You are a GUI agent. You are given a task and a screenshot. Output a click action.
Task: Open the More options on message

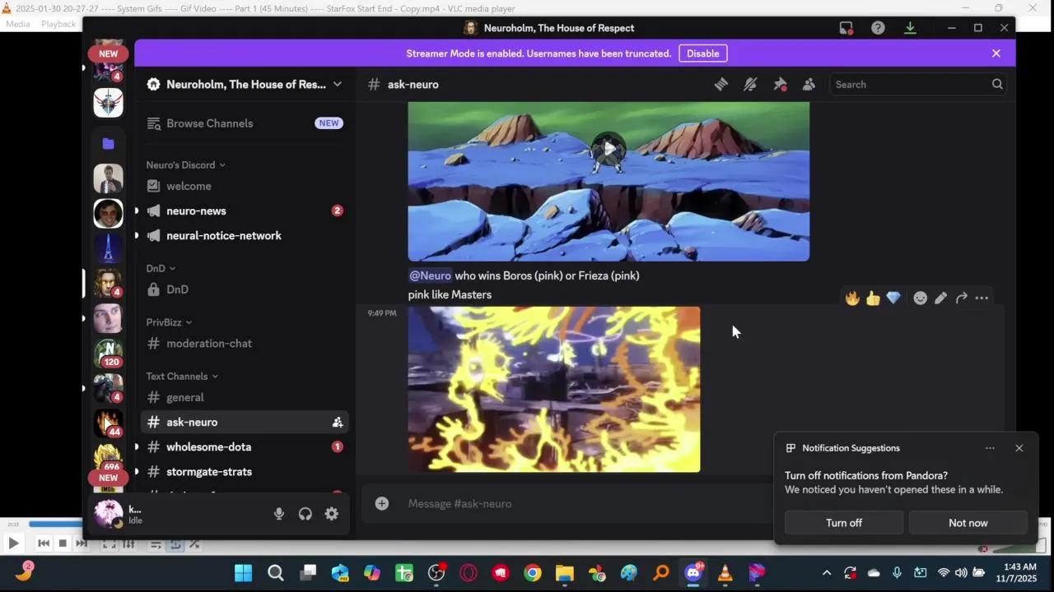pyautogui.click(x=982, y=298)
